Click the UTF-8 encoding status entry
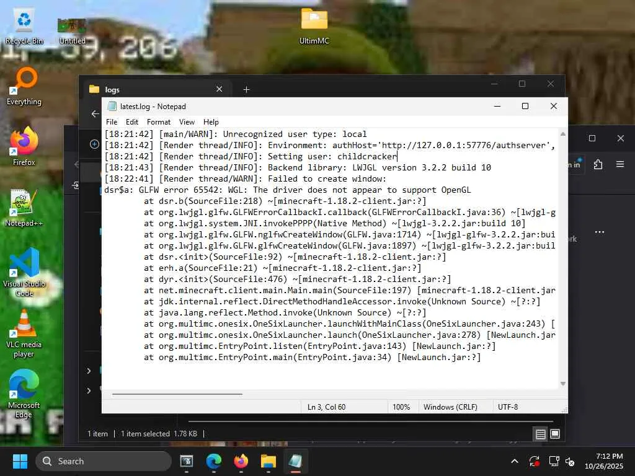Image resolution: width=635 pixels, height=476 pixels. pos(507,407)
